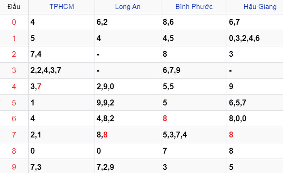Viewport: 283px width, 173px height.
Task: Click Hậu Giang cell showing 8,0,0
Action: (x=255, y=119)
